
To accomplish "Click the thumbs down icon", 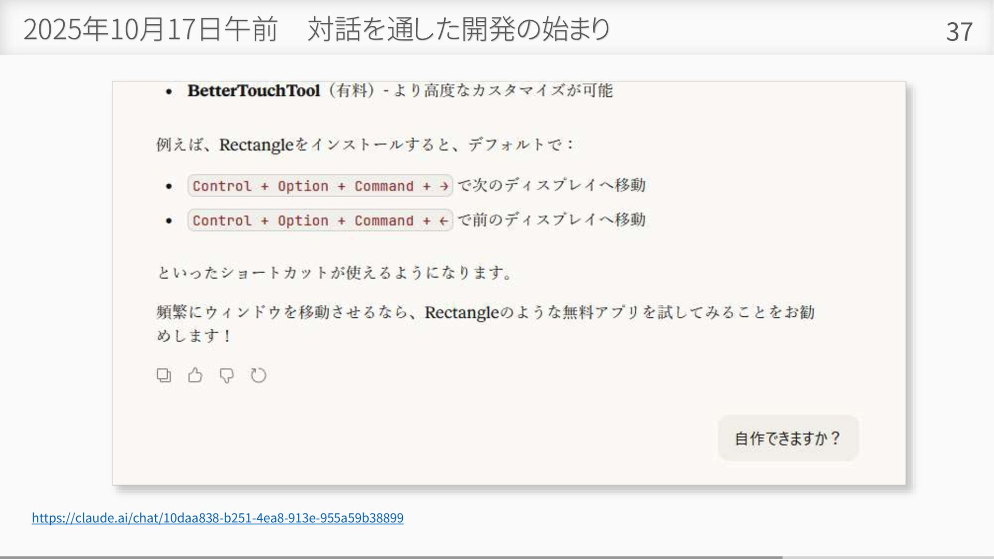I will pyautogui.click(x=227, y=375).
